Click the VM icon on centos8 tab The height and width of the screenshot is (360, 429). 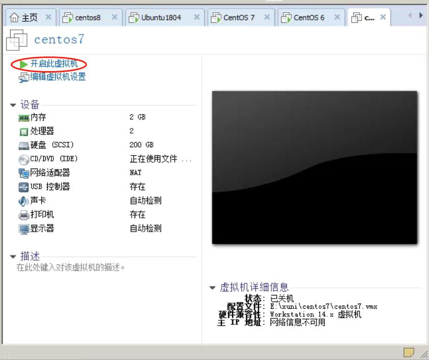68,18
